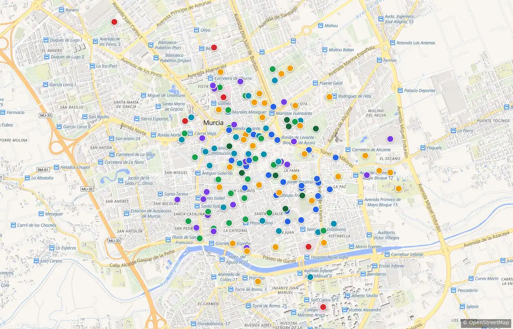Click orange marker beside Rodríguez de Hita stop
The image size is (513, 329).
(329, 97)
